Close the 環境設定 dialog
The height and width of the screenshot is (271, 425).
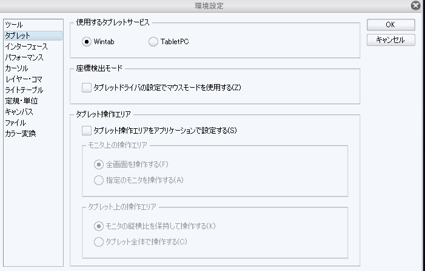415,5
